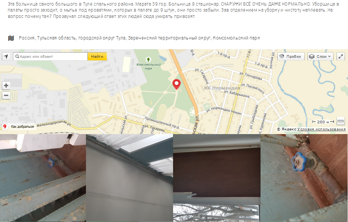Click the ЖК Нормандия label on the map
This screenshot has height=222, width=348.
(x=222, y=88)
